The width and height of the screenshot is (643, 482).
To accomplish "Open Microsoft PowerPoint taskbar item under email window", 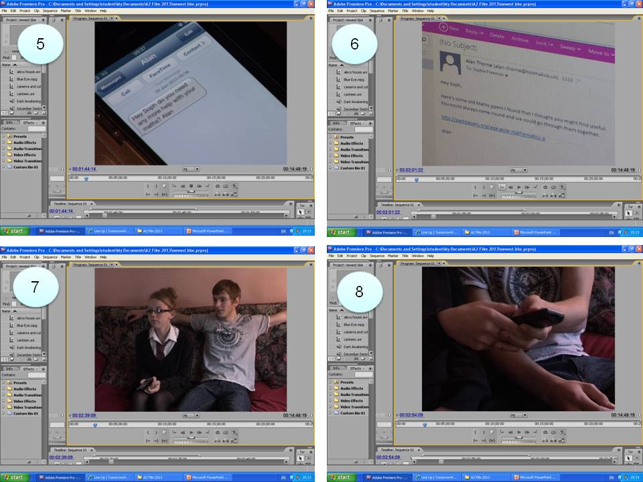I will tap(536, 232).
